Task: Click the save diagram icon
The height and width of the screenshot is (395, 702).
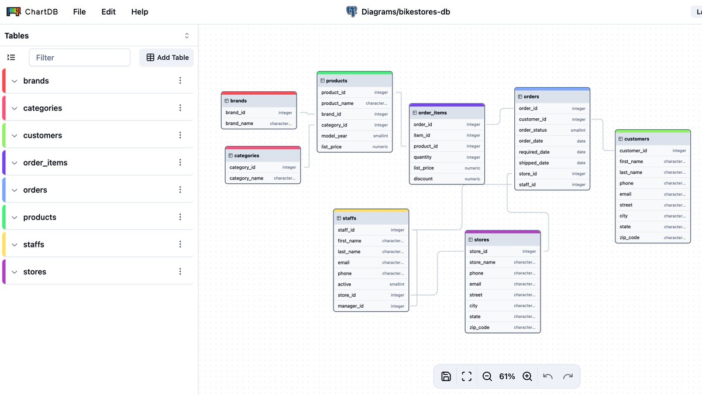Action: click(x=446, y=376)
